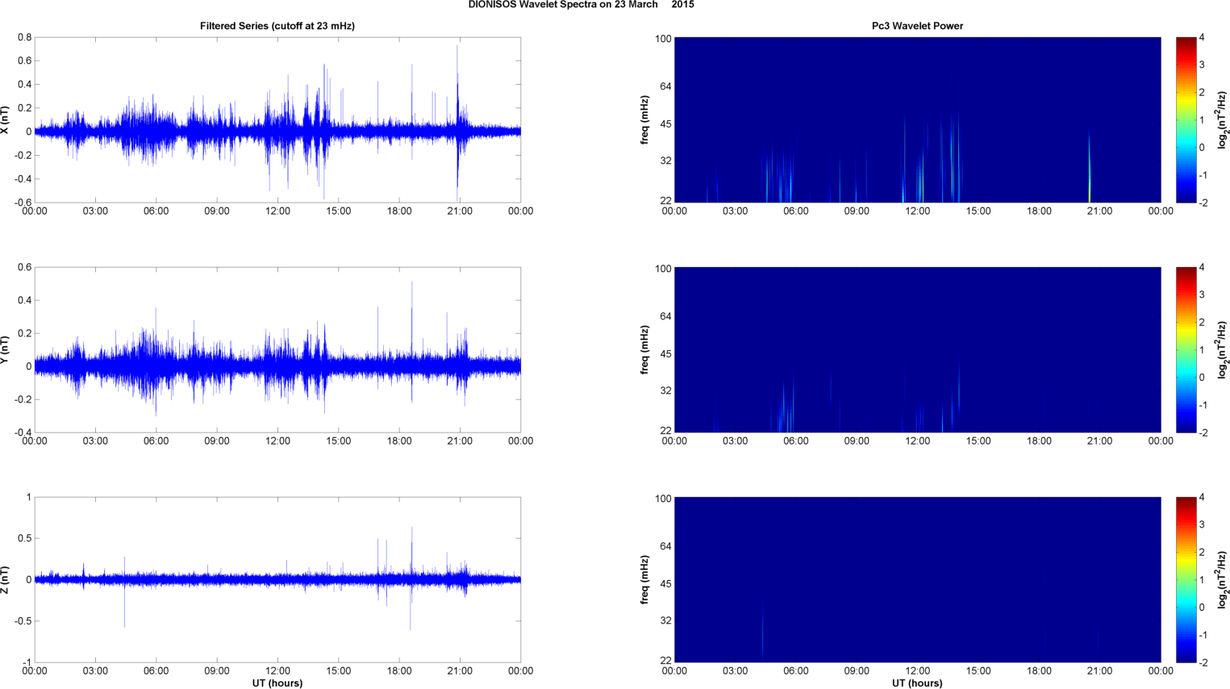Click freq (mHz) label of the X spectrogram
Screen dimensions: 1230x689
coord(645,119)
